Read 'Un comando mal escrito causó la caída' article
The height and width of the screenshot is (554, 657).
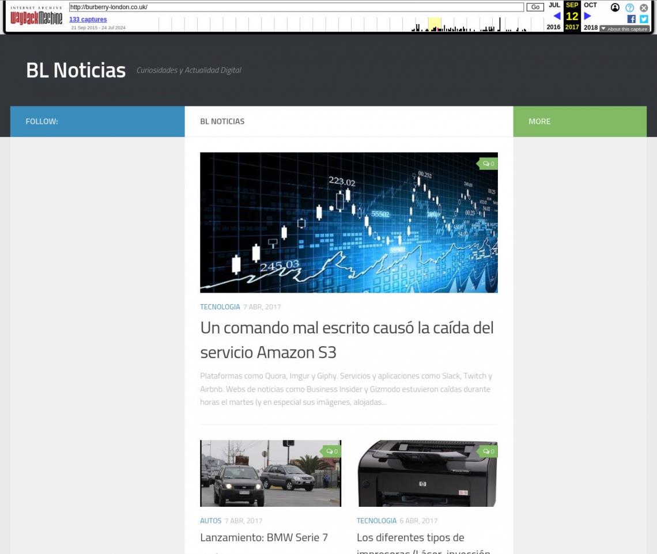347,340
